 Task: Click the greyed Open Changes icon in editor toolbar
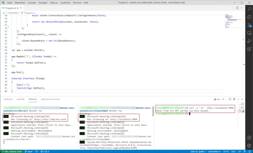click(233, 8)
